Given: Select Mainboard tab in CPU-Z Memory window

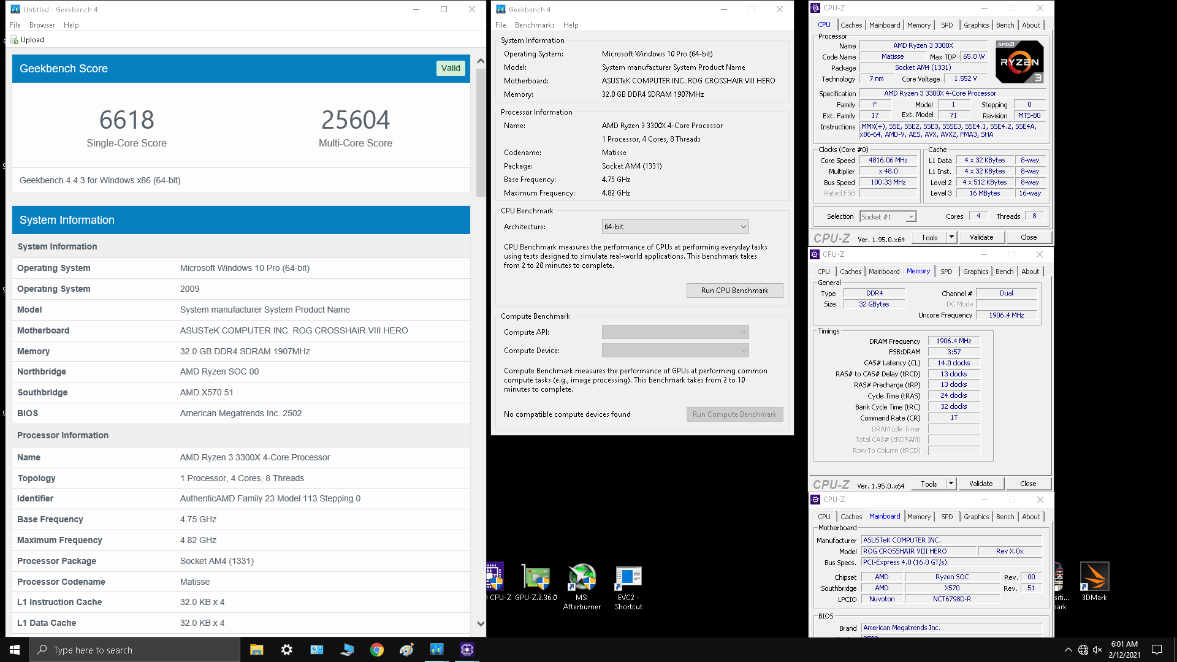Looking at the screenshot, I should tap(884, 272).
